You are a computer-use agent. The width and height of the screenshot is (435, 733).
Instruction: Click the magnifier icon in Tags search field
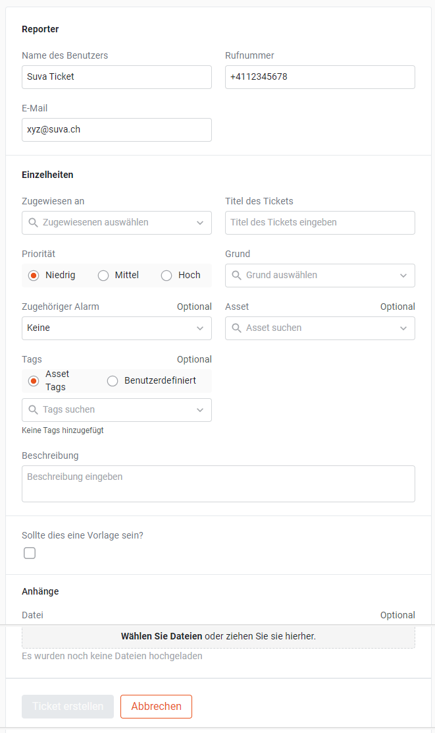pos(33,410)
